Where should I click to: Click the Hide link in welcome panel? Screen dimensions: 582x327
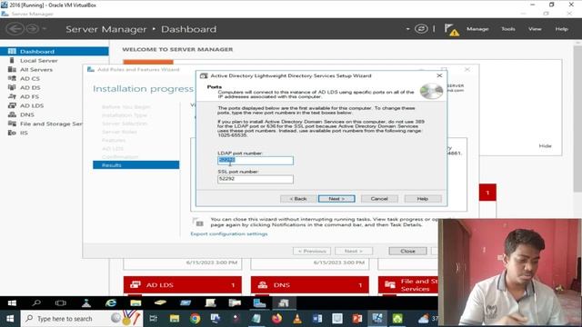point(545,145)
